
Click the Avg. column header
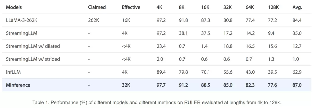tap(297, 7)
